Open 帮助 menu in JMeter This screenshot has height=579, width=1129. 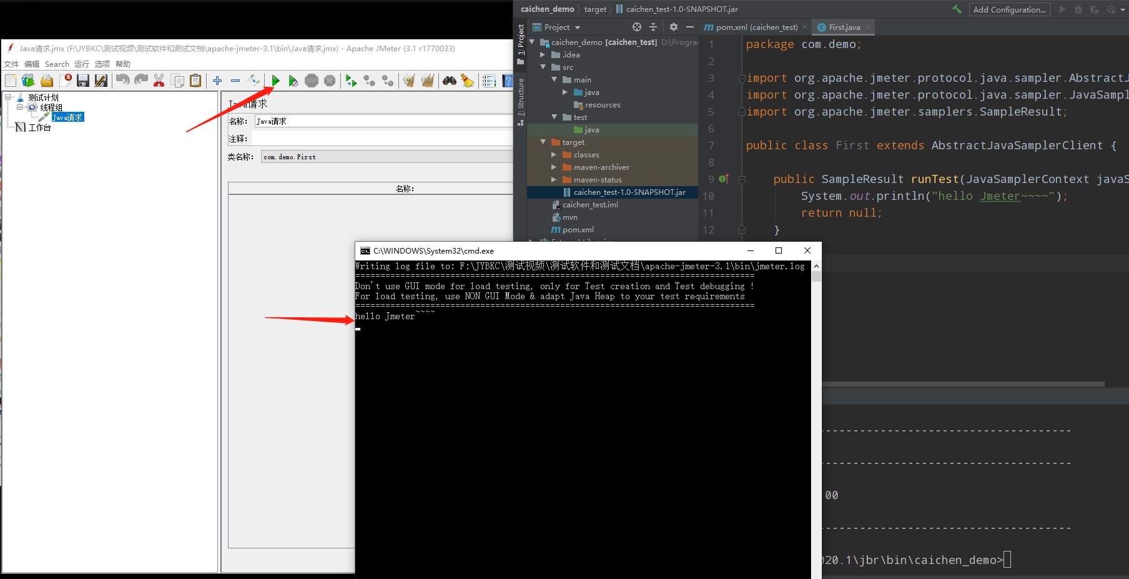(123, 64)
